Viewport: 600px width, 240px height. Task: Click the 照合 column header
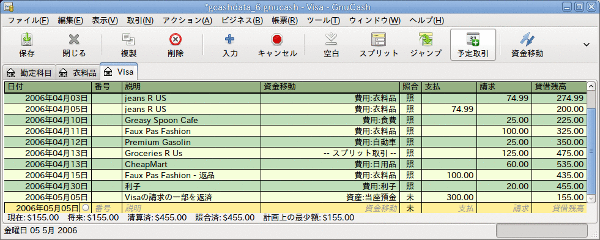coord(410,87)
